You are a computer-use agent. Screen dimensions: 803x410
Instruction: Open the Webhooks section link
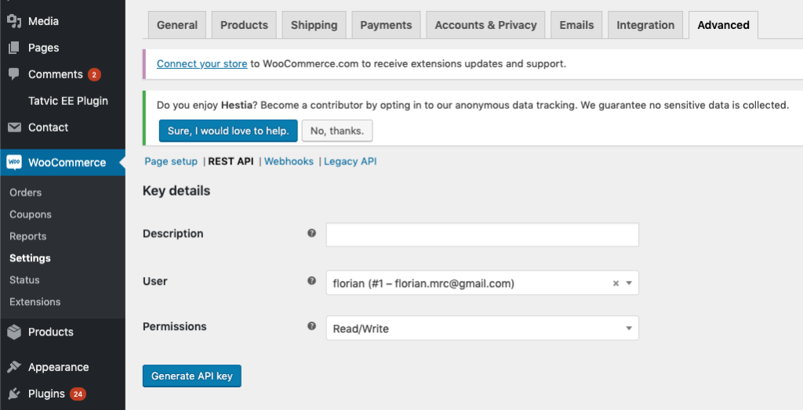tap(289, 161)
